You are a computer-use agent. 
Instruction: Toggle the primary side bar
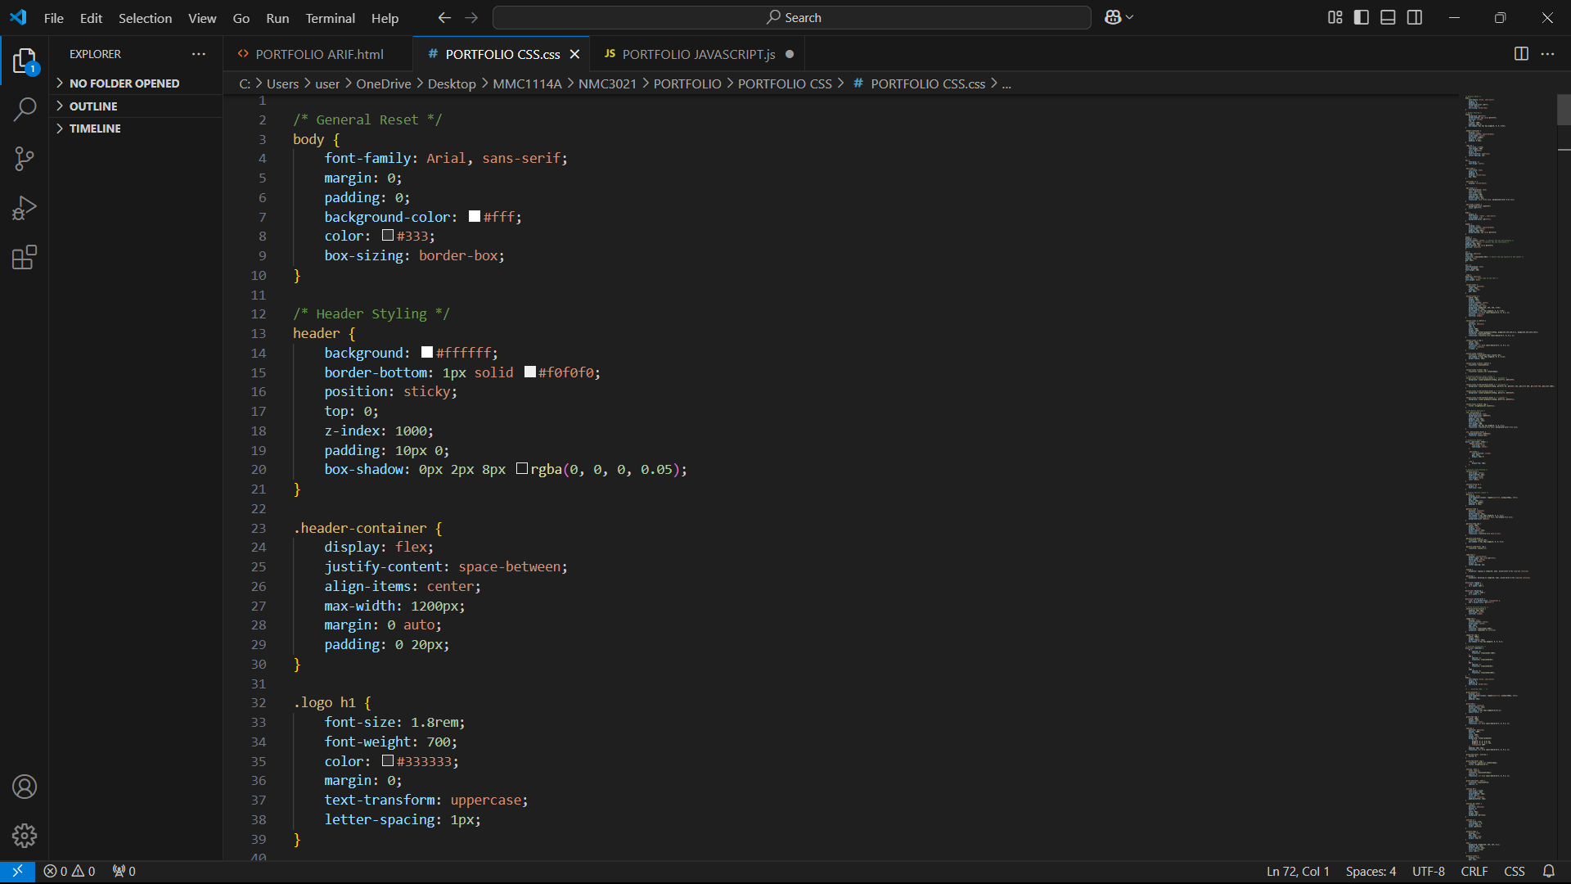click(x=1362, y=17)
